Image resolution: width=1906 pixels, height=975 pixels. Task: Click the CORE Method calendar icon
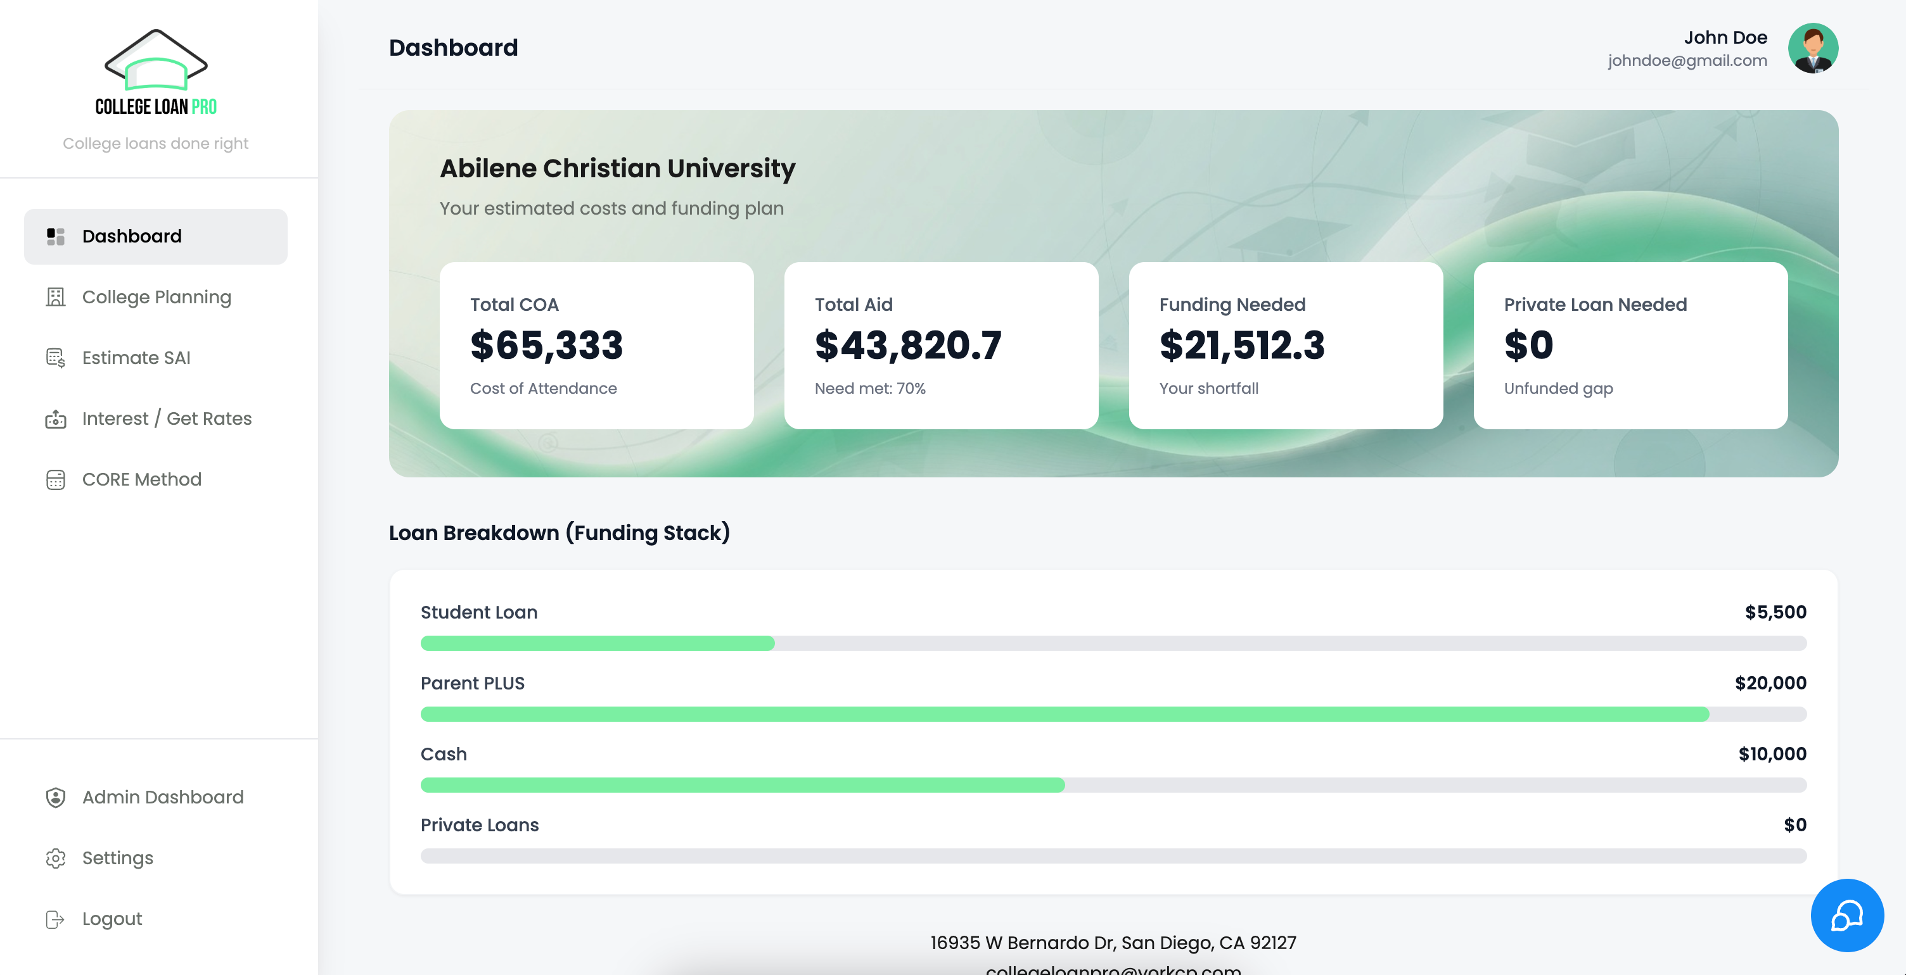coord(56,479)
